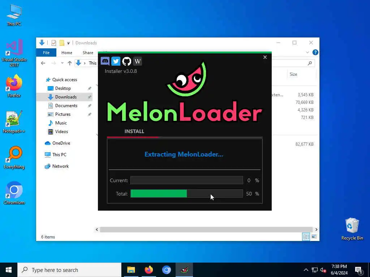The height and width of the screenshot is (277, 370).
Task: Select Music in navigation pane
Action: coord(61,123)
